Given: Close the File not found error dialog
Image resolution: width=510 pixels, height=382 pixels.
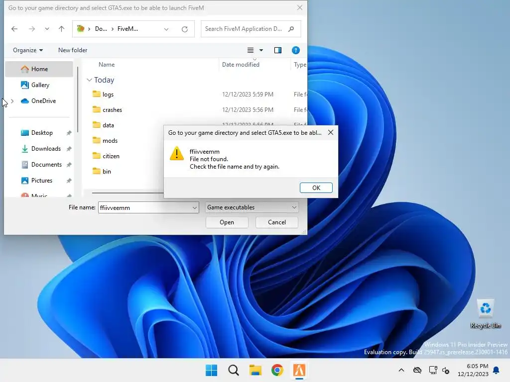Looking at the screenshot, I should coord(331,132).
